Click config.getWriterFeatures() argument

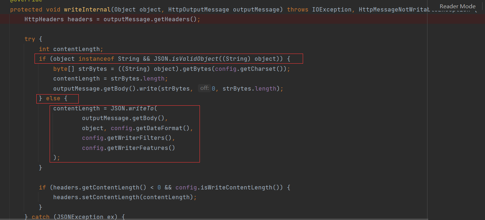tap(128, 147)
